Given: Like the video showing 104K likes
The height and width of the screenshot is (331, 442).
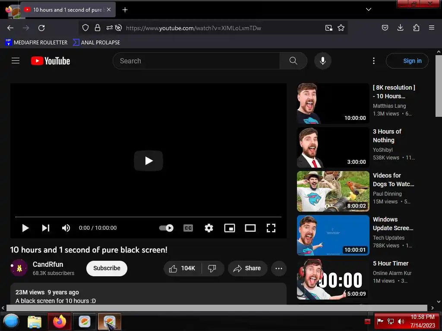Looking at the screenshot, I should coord(183,269).
